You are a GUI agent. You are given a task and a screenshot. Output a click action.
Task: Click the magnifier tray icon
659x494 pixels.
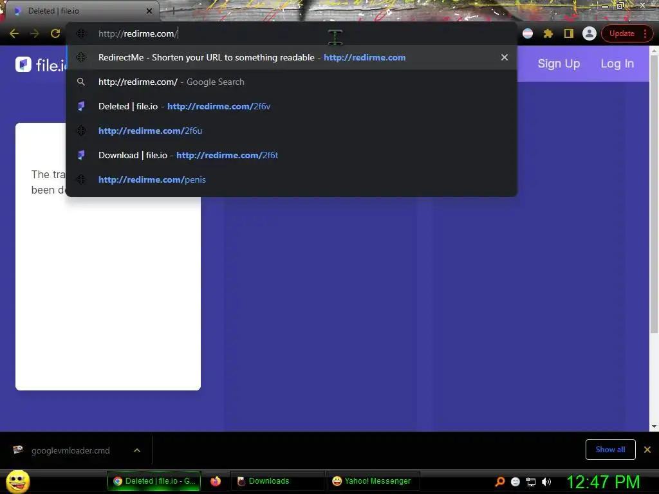[x=499, y=481]
